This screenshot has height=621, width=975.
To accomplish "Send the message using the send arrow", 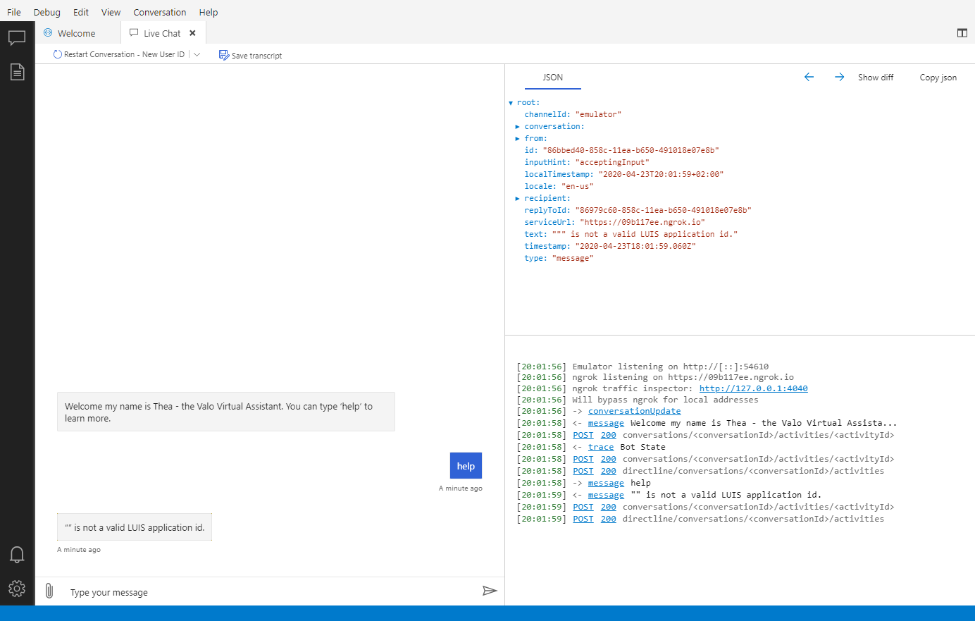I will coord(490,591).
